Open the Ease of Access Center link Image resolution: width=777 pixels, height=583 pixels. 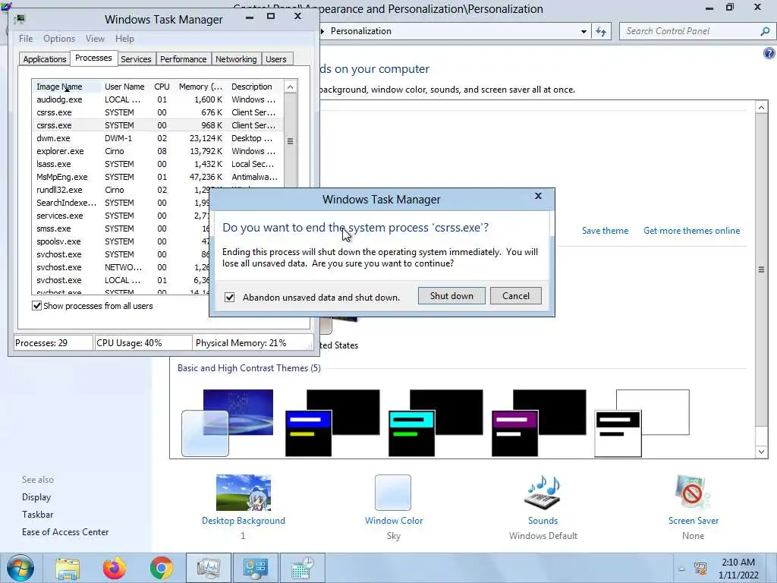point(65,532)
